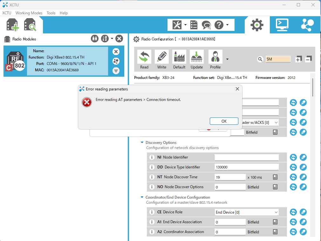The height and width of the screenshot is (241, 321).
Task: Open the Help icon dropdown arrow
Action: (x=227, y=25)
